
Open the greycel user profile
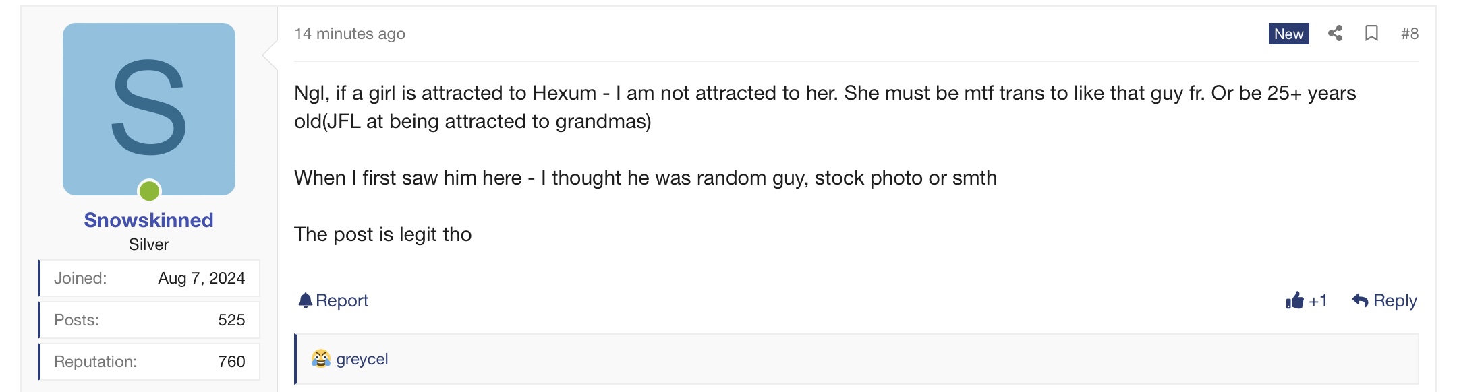[x=362, y=359]
